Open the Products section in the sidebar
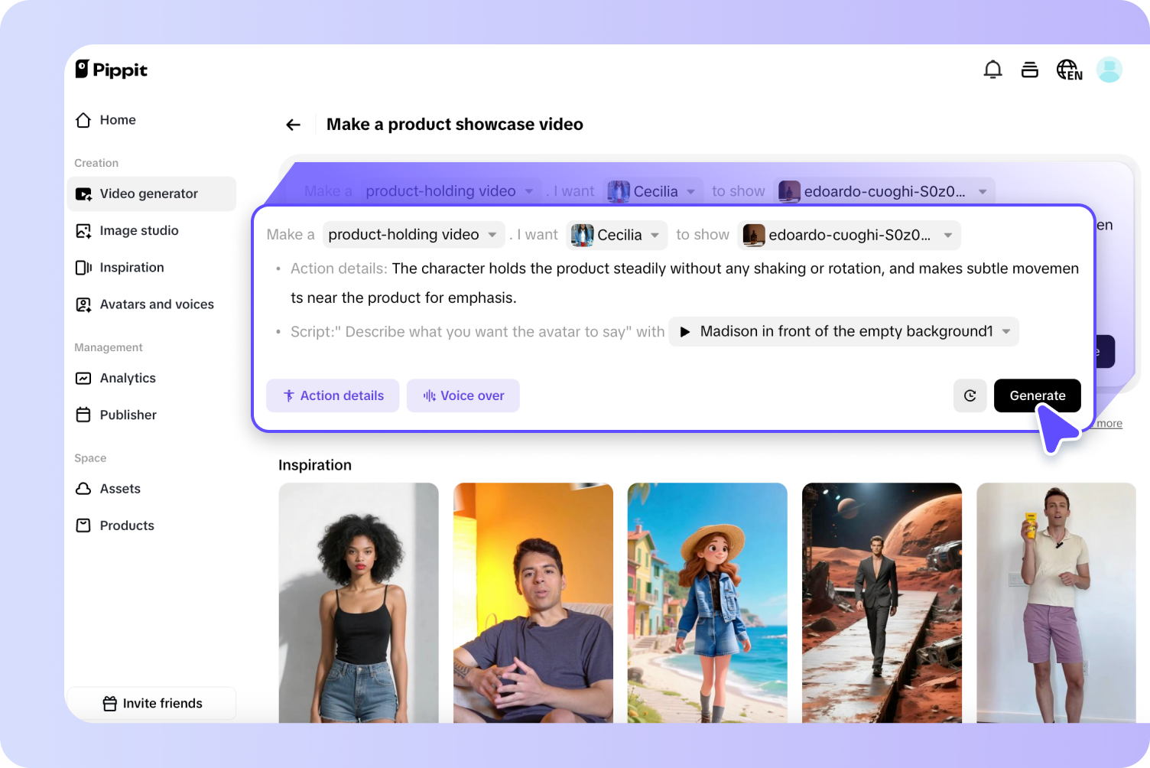Image resolution: width=1150 pixels, height=768 pixels. click(x=126, y=525)
